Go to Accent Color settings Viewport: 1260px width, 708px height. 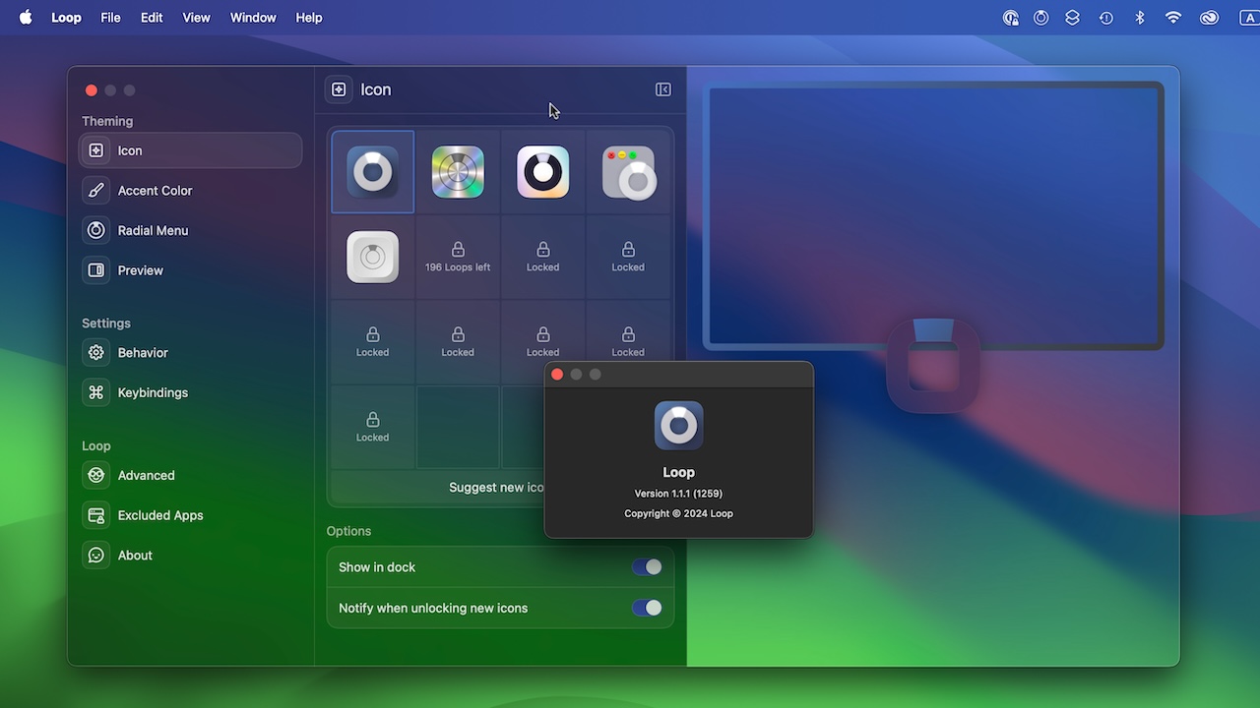click(x=190, y=191)
